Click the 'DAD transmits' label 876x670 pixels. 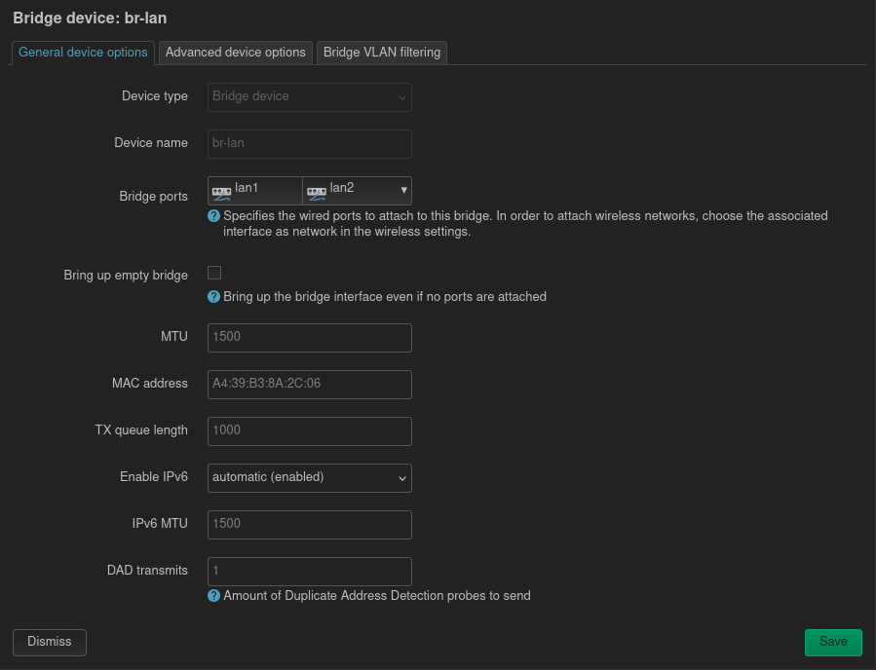point(147,571)
